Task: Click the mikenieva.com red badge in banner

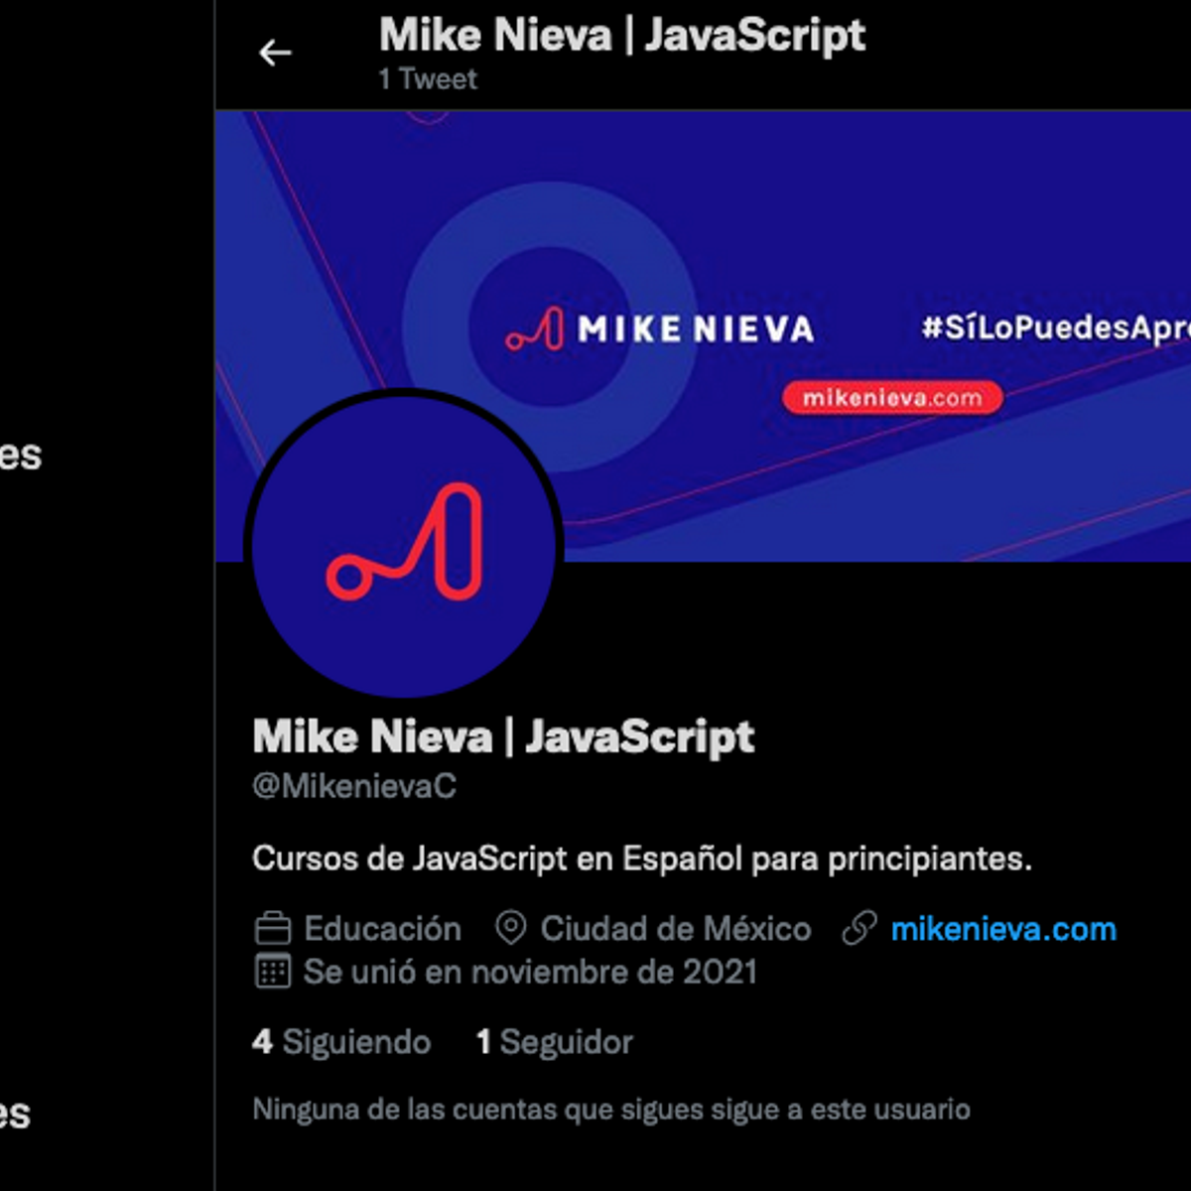Action: (x=892, y=398)
